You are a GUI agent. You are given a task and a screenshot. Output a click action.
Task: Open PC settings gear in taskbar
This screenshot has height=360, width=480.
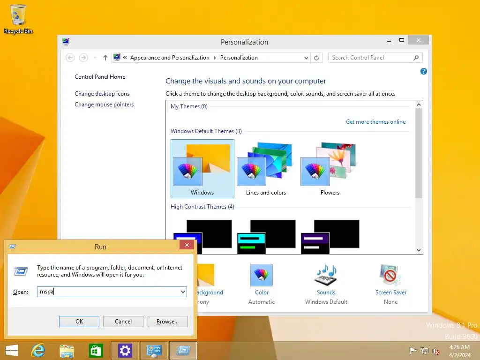125,351
